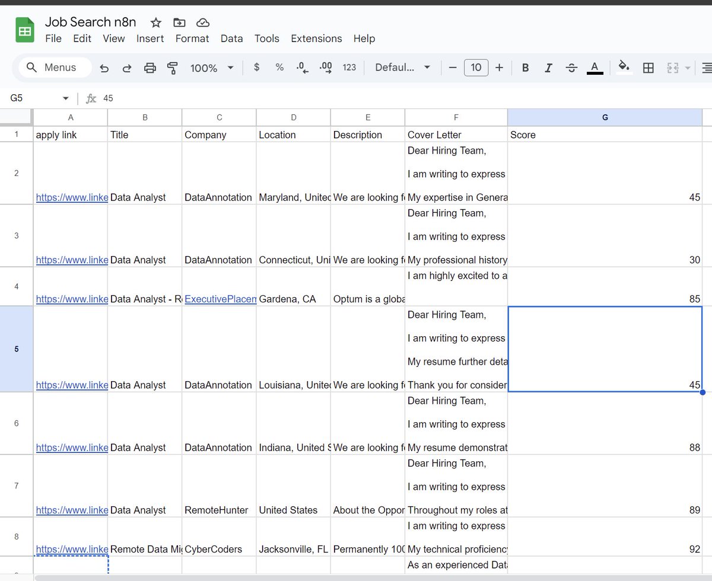Click the Merge cells icon
Screen dimensions: 712x581
[x=672, y=68]
